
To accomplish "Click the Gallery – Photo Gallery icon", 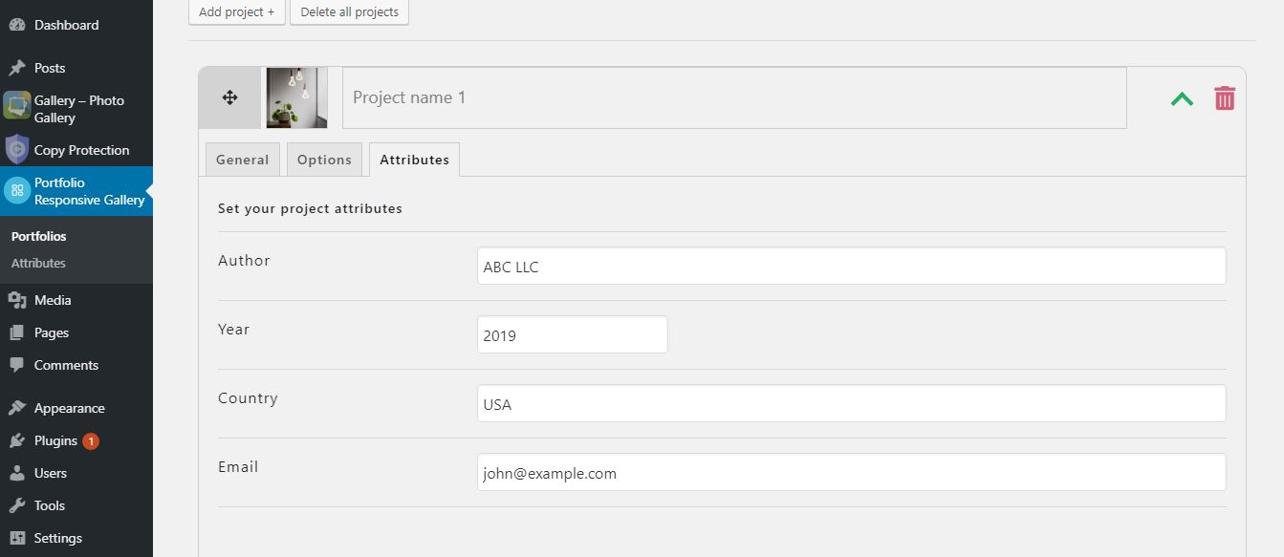I will tap(16, 105).
